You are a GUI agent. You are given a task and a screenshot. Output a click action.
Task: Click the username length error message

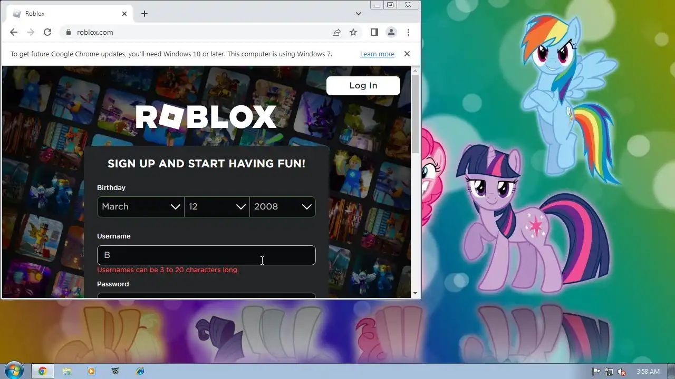[x=168, y=270]
